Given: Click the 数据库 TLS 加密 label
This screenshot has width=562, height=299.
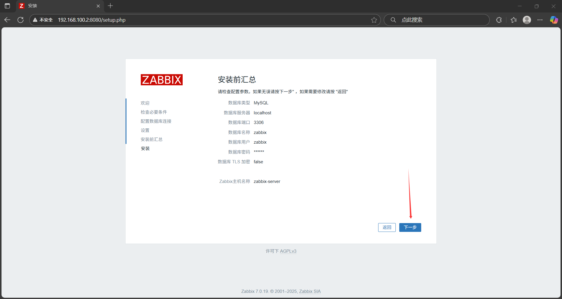Looking at the screenshot, I should 234,162.
